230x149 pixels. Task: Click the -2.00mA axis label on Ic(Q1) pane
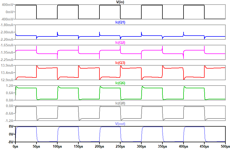click(7, 32)
